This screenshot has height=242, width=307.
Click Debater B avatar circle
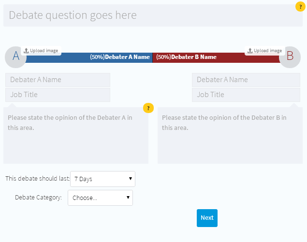[290, 57]
